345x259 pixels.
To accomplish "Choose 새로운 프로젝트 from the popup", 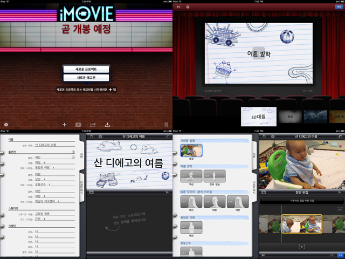I will pos(86,69).
